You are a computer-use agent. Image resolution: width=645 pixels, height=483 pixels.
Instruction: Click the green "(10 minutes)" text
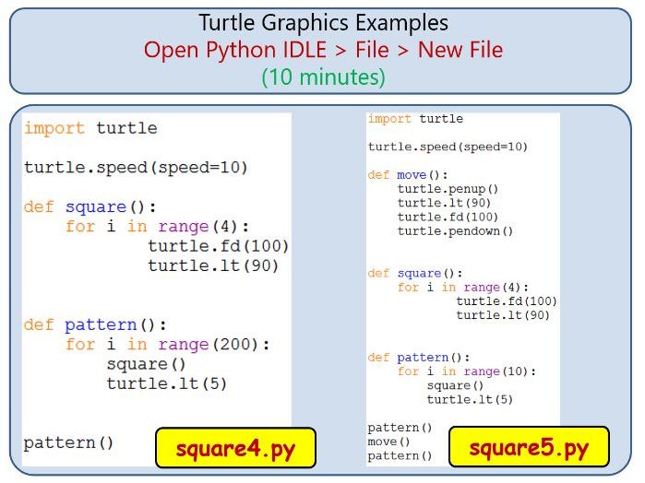click(323, 77)
